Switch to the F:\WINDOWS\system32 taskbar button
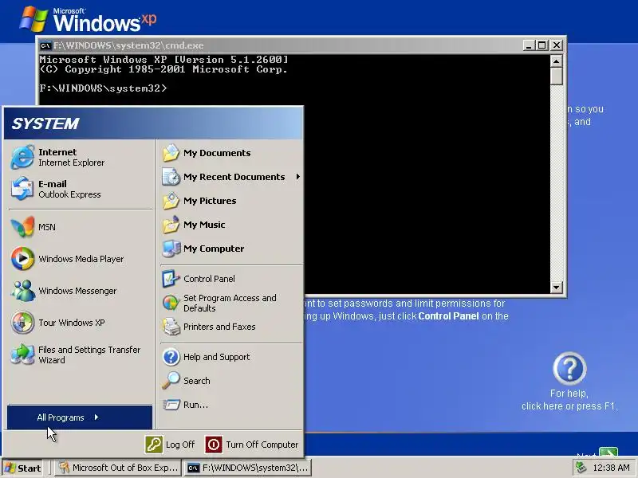The image size is (638, 478). (248, 468)
